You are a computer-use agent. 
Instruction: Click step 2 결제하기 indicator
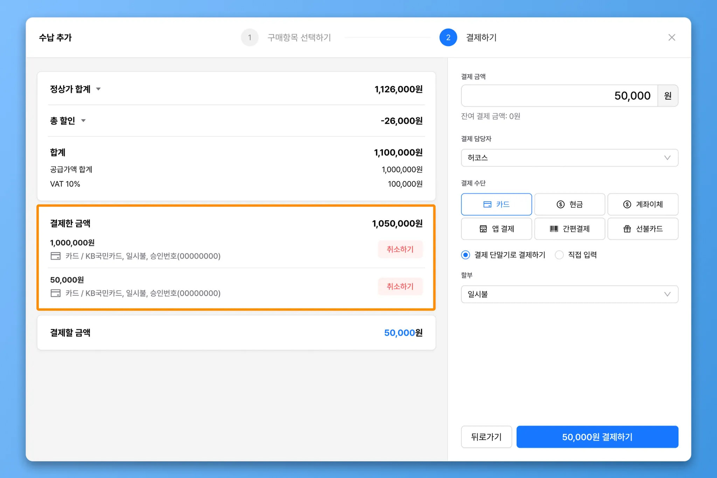[x=448, y=37]
